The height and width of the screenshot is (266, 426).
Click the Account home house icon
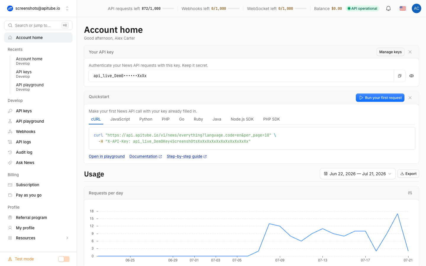point(10,38)
